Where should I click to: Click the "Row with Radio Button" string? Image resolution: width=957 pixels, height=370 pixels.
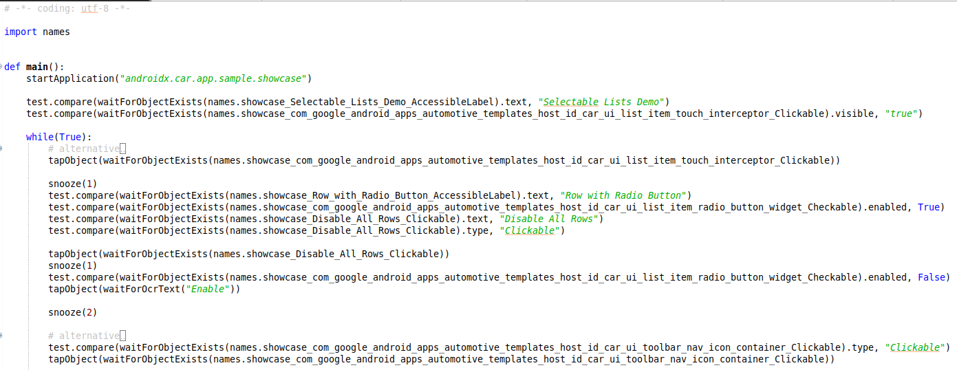(625, 195)
